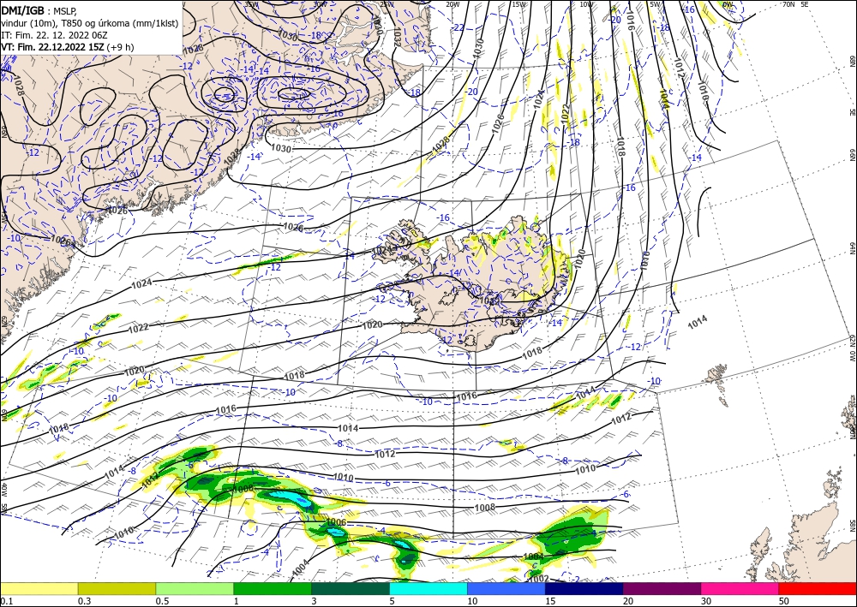Viewport: 857px width, 607px height.
Task: Click the 1006 isobar label
Action: (336, 522)
